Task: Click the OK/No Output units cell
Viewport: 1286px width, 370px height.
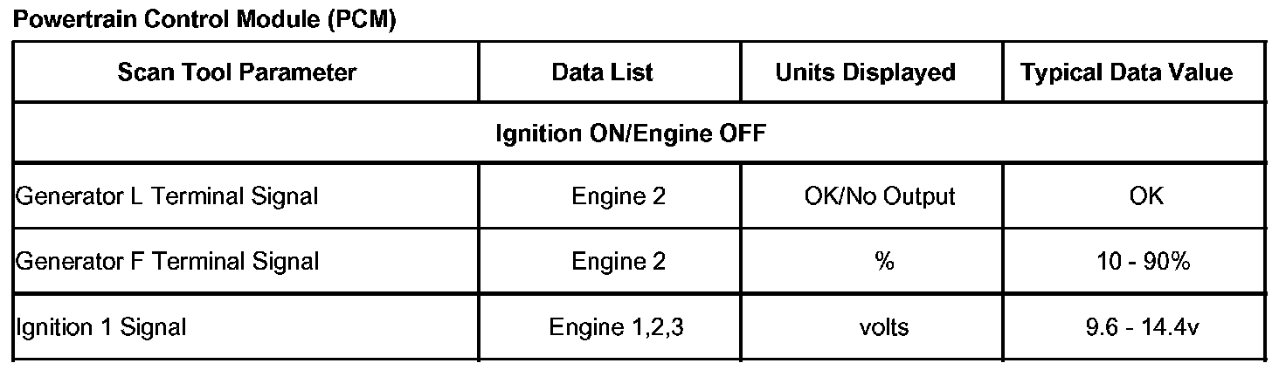Action: [x=880, y=196]
